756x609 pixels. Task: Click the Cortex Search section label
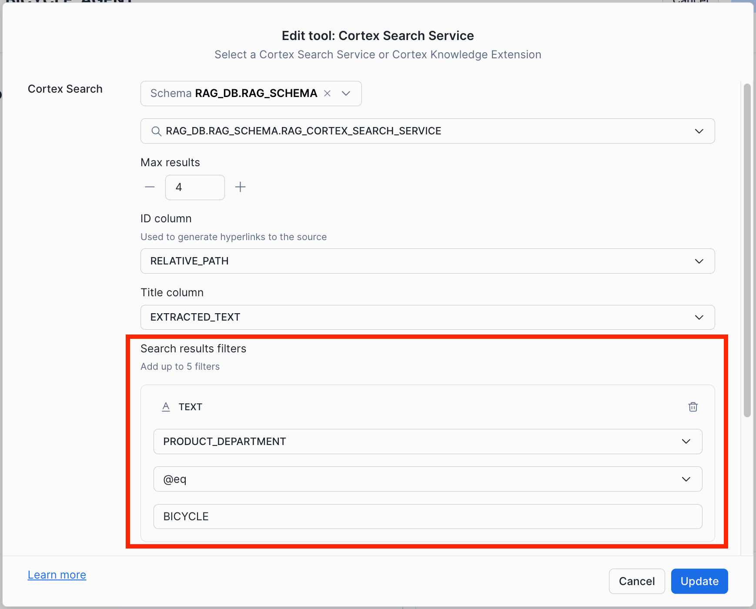click(65, 89)
